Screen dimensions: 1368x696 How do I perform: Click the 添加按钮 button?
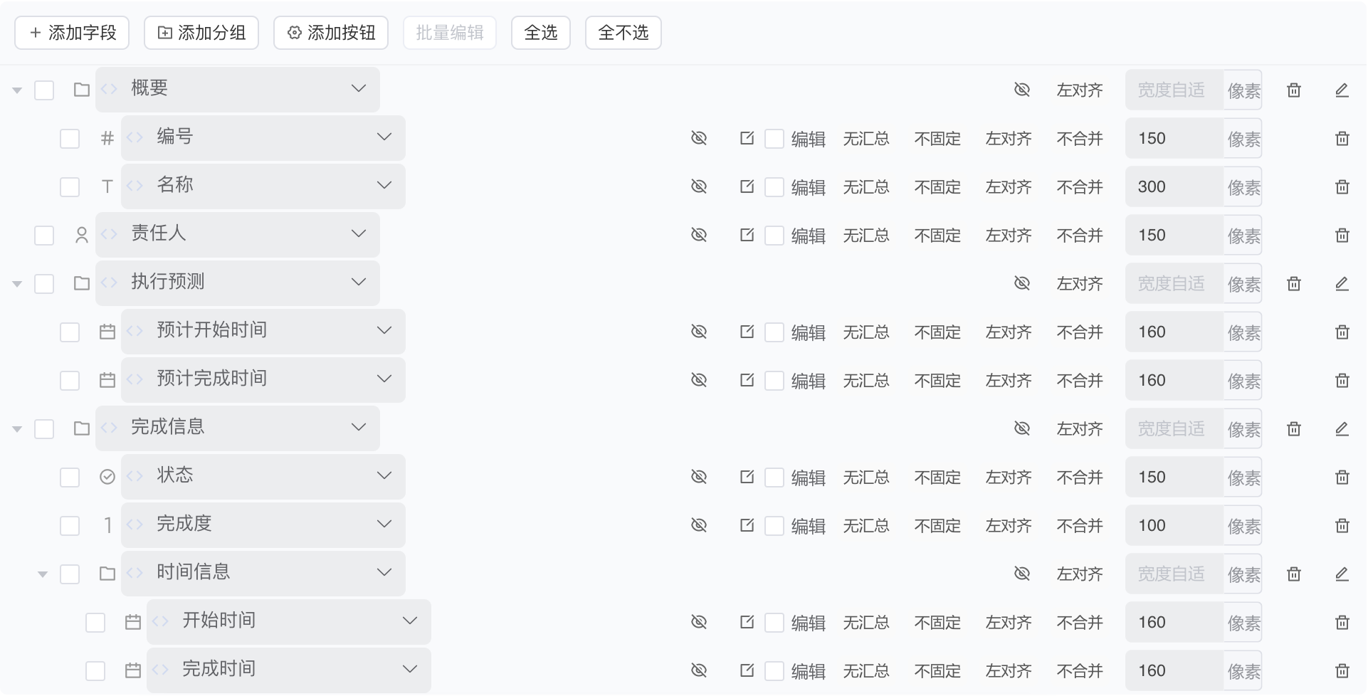(x=330, y=32)
